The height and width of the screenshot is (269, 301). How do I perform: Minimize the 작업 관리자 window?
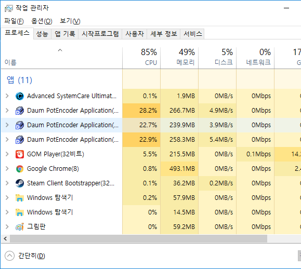click(286, 8)
